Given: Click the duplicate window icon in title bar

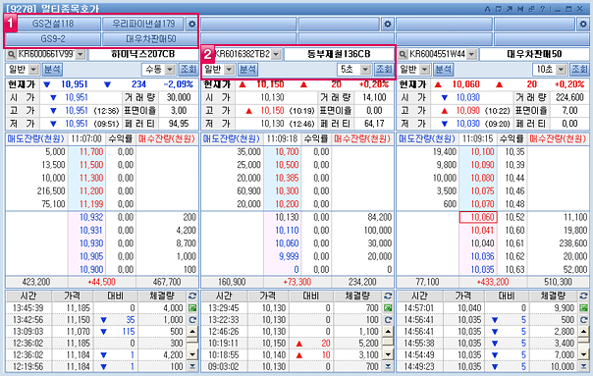Looking at the screenshot, I should pos(531,9).
